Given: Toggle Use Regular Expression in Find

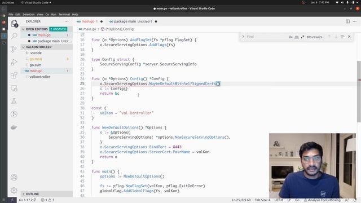Looking at the screenshot, I should click(x=302, y=37).
